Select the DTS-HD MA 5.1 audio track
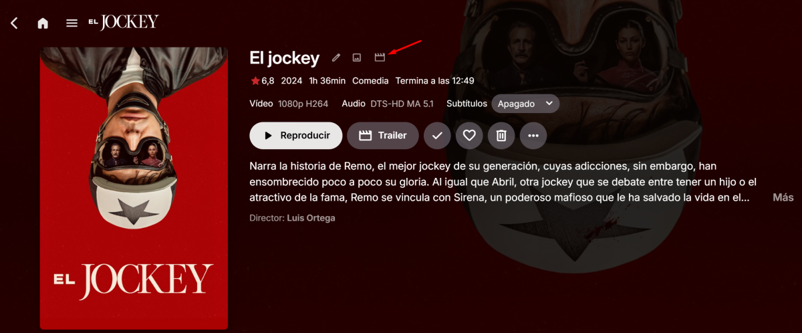This screenshot has width=802, height=333. pyautogui.click(x=402, y=104)
